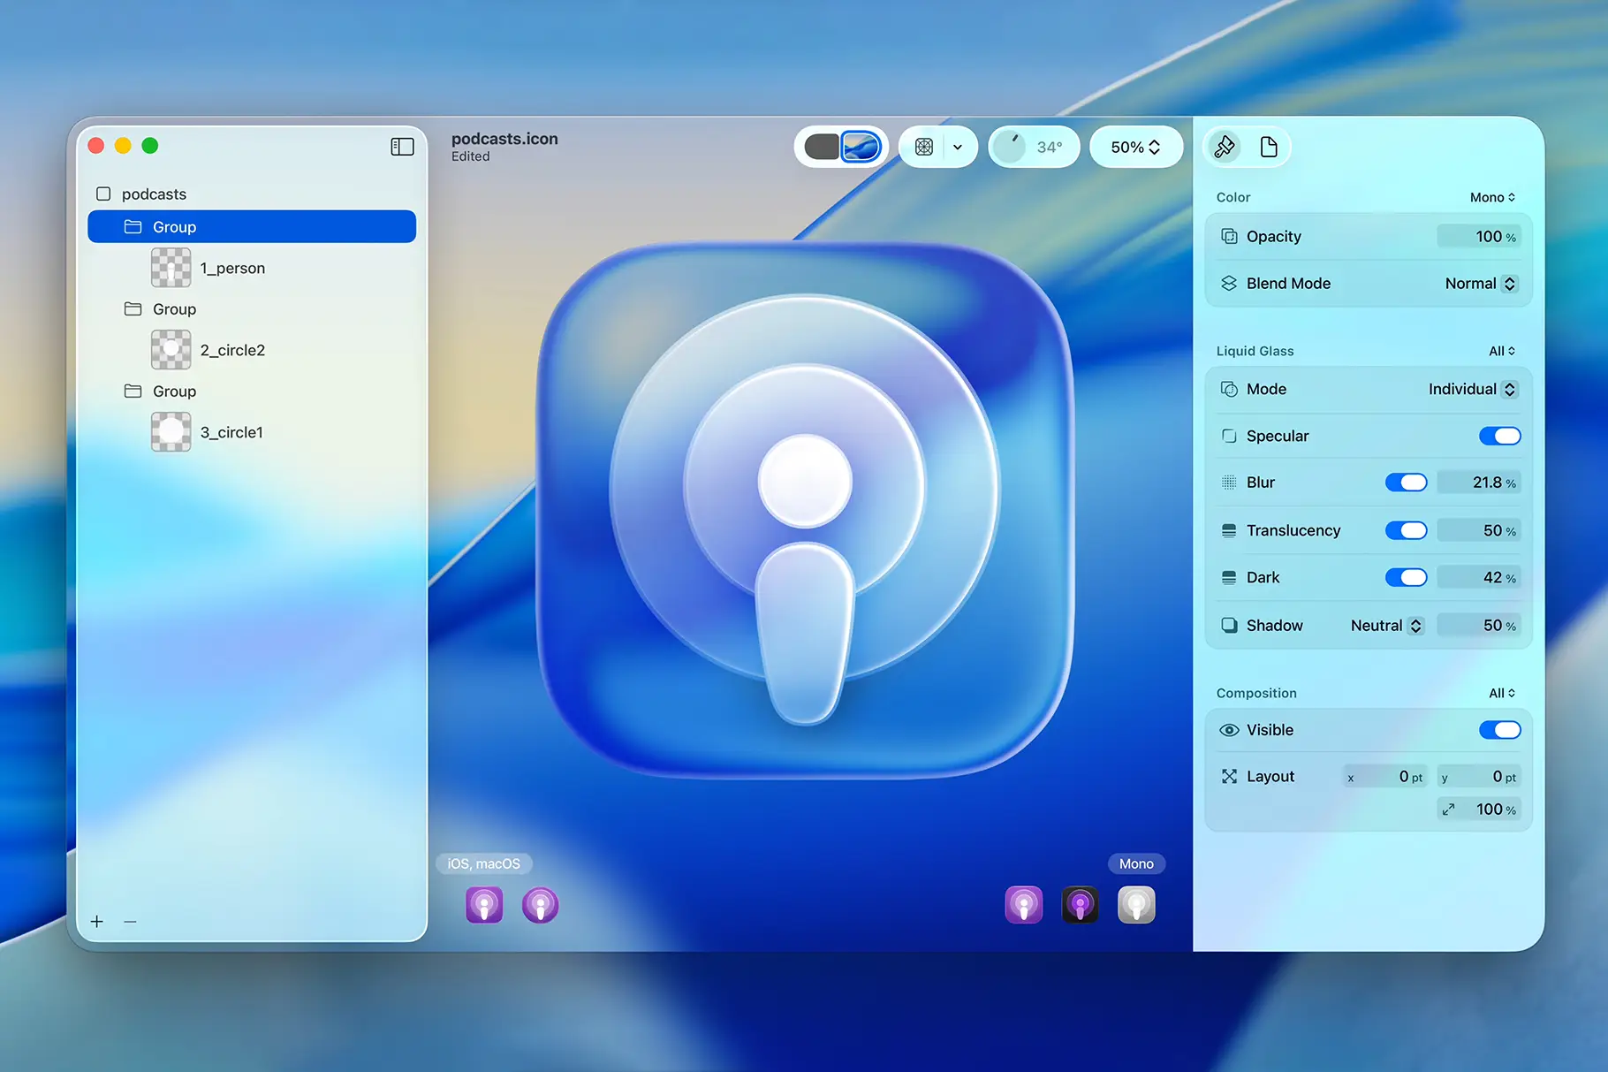The image size is (1608, 1072).
Task: Select the 3_circle1 layer
Action: [x=252, y=432]
